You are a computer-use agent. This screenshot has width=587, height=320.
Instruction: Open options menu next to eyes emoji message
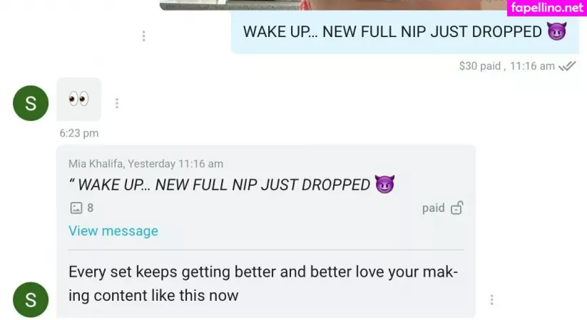click(117, 103)
